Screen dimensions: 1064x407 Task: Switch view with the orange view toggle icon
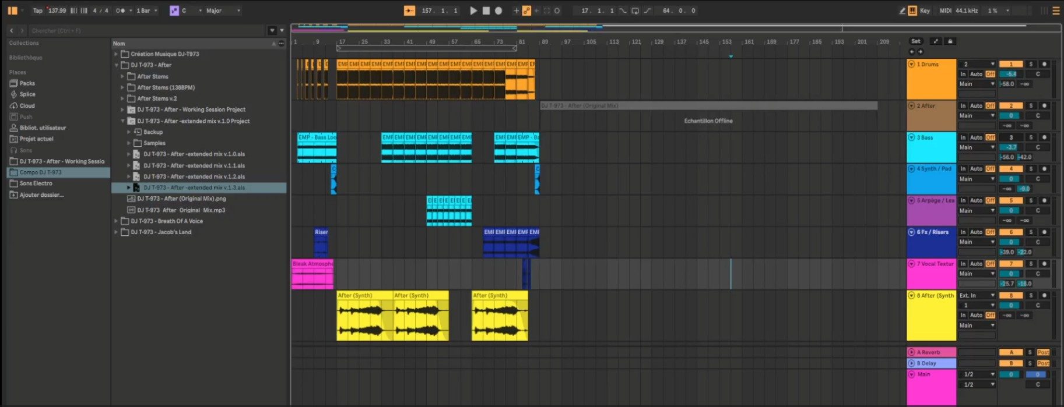[x=12, y=10]
